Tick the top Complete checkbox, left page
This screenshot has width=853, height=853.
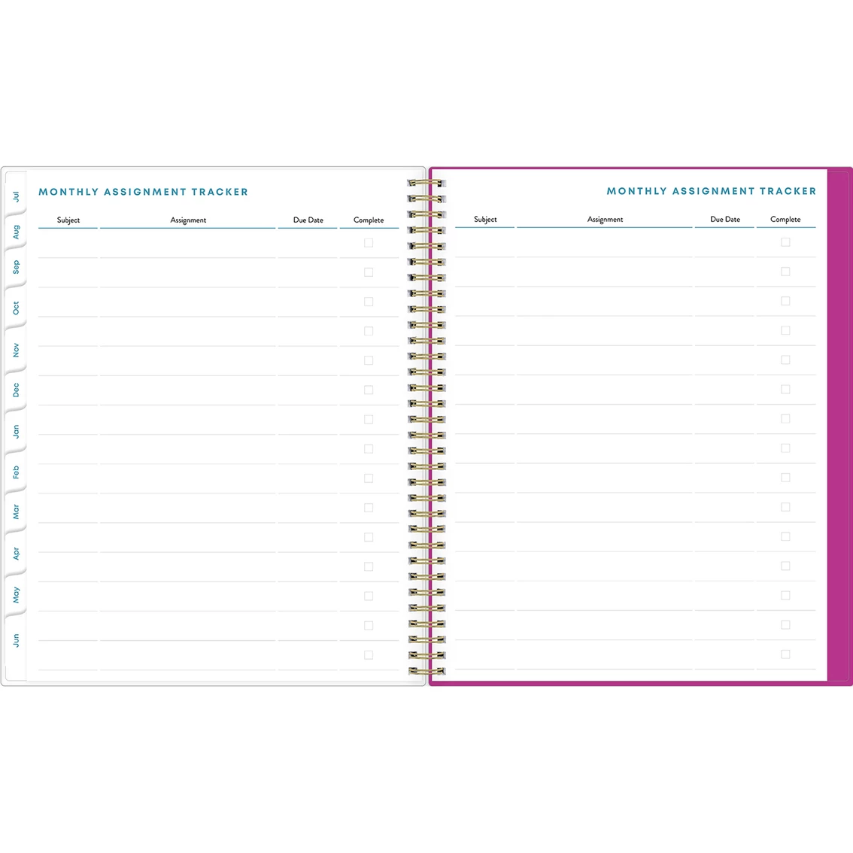point(369,243)
